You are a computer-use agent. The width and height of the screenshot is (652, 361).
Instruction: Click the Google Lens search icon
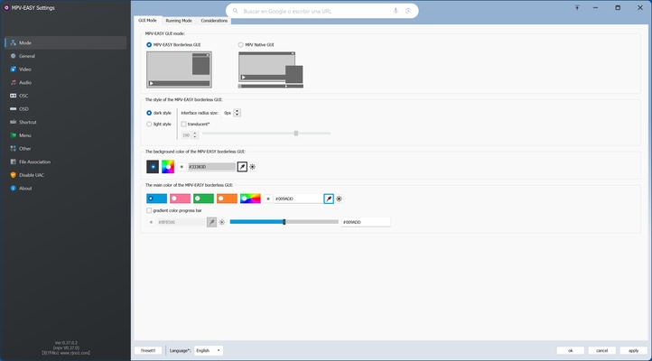(x=408, y=11)
